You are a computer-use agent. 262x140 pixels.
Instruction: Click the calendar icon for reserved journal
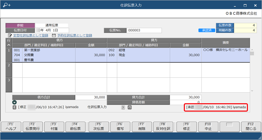pyautogui.click(x=54, y=35)
